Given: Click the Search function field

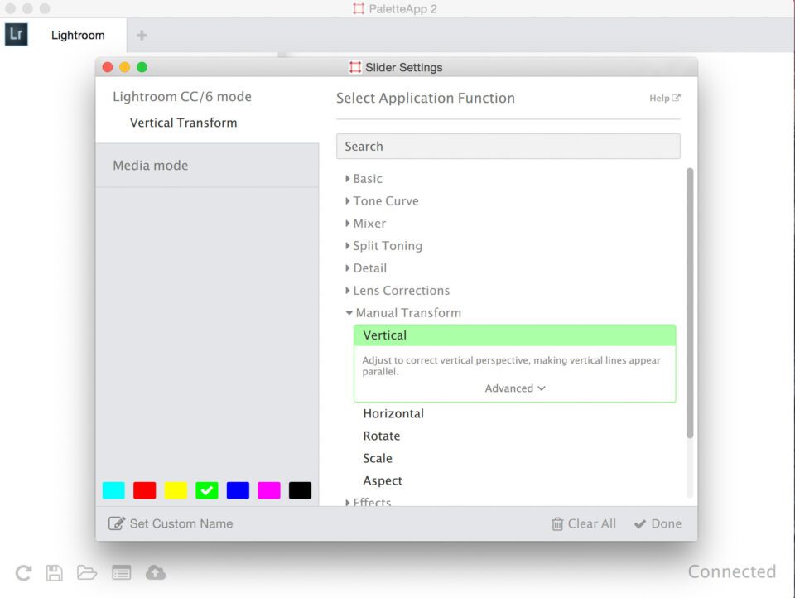Looking at the screenshot, I should point(508,146).
